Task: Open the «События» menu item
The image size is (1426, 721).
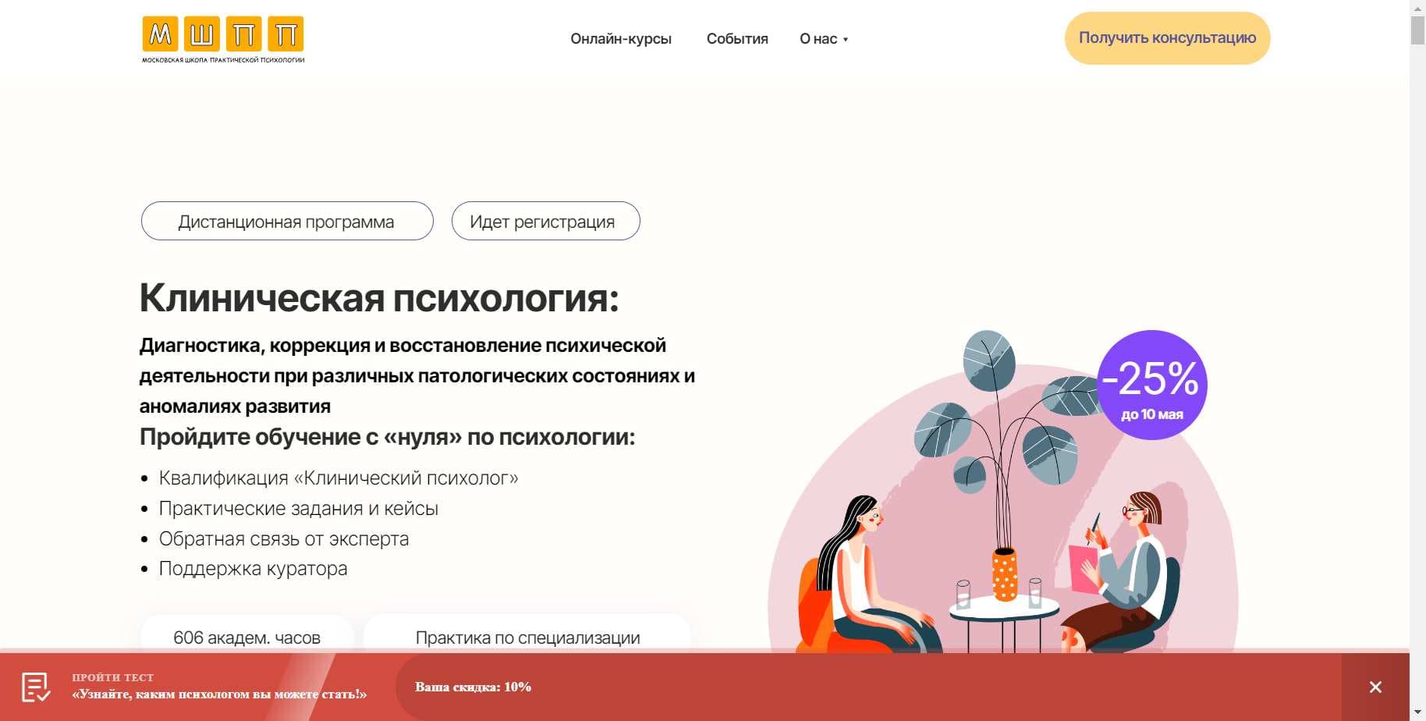Action: click(x=737, y=38)
